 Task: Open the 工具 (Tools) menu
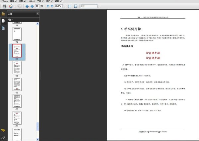[x=40, y=1]
